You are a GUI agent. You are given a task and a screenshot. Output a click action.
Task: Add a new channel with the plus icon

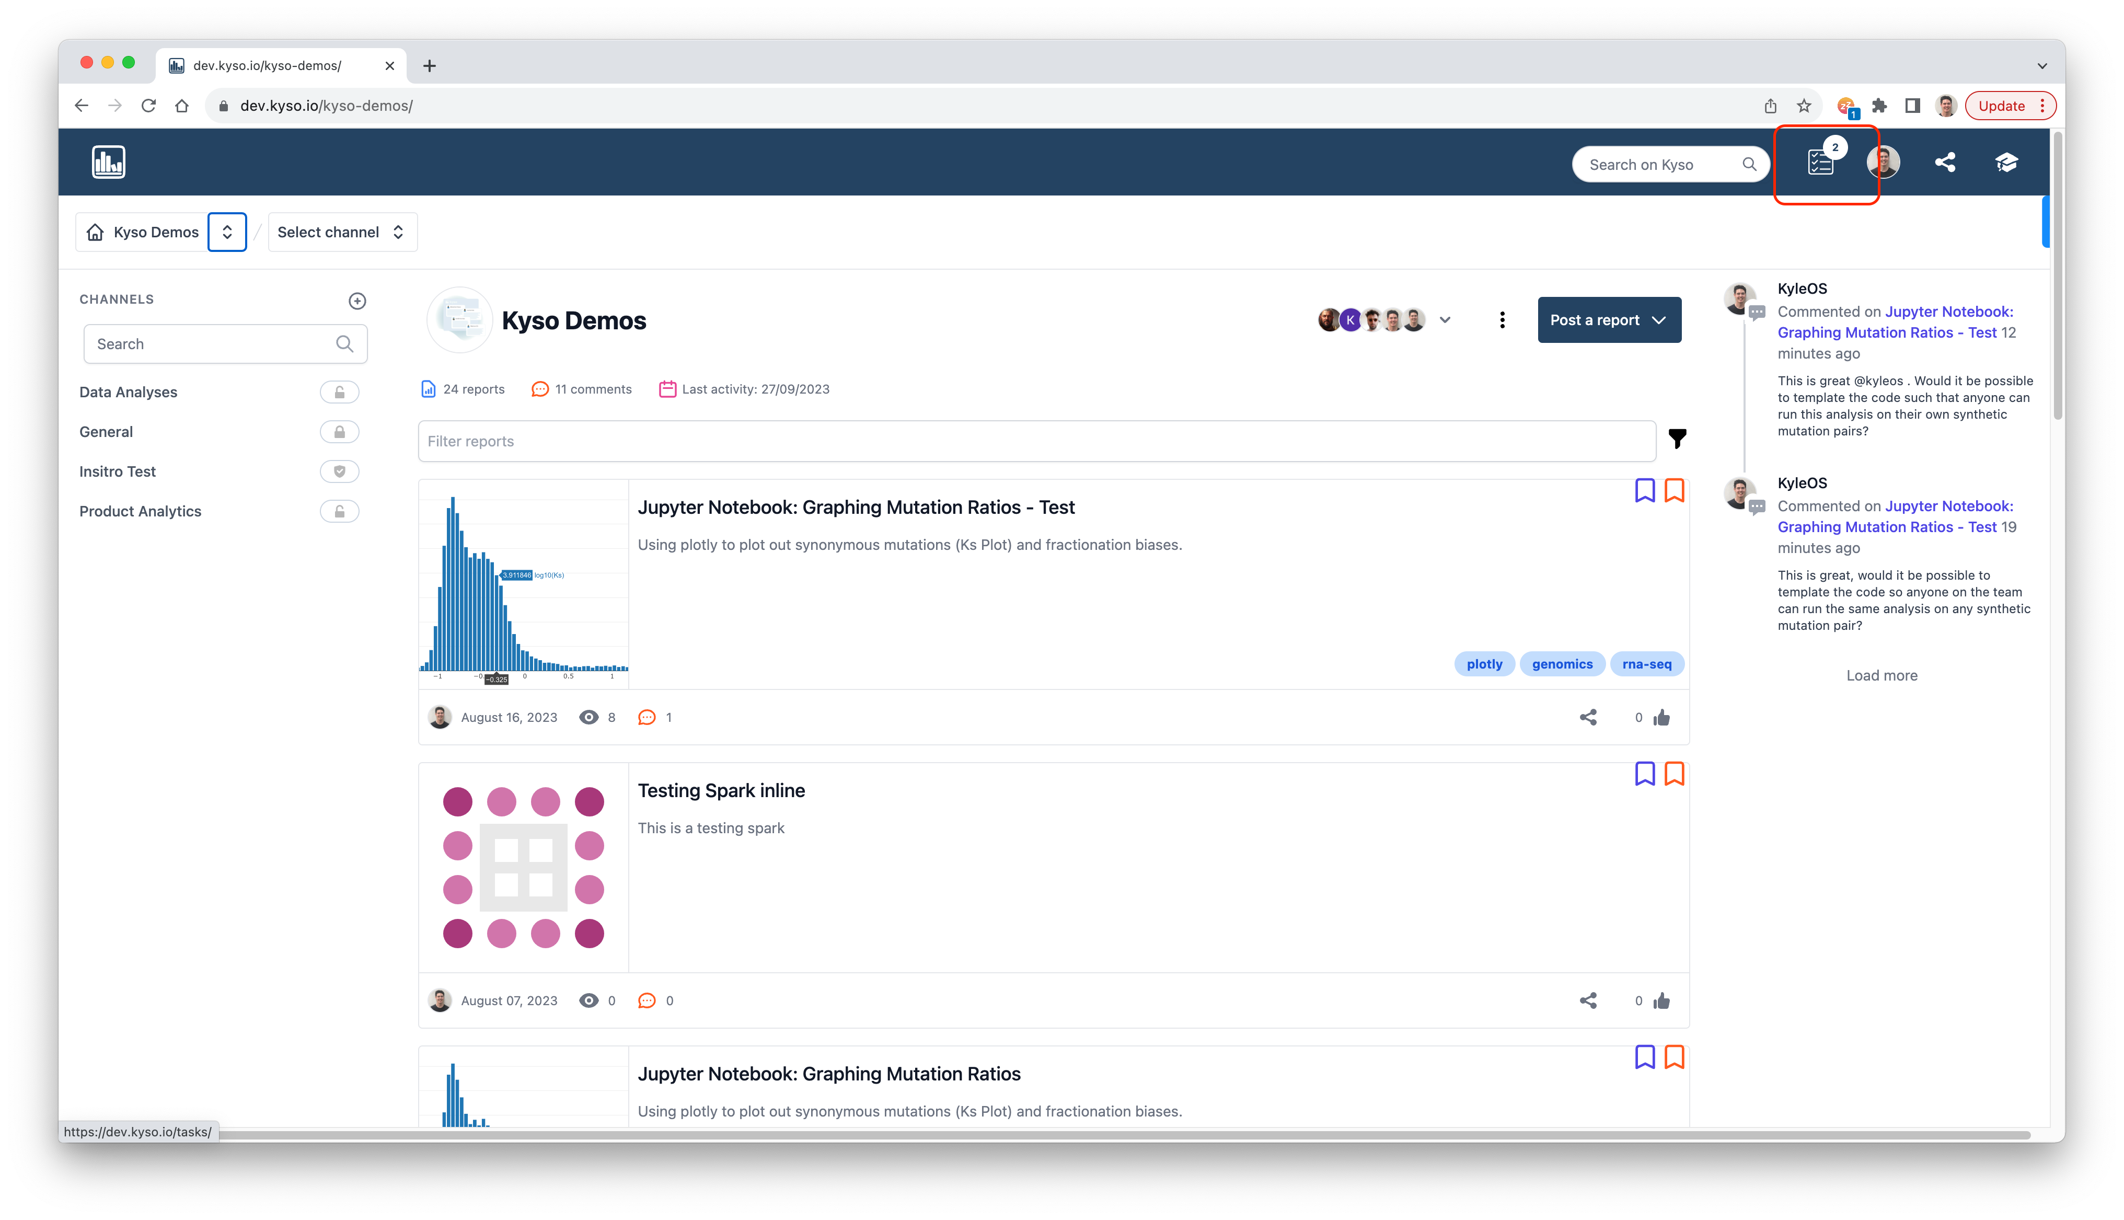pos(357,301)
